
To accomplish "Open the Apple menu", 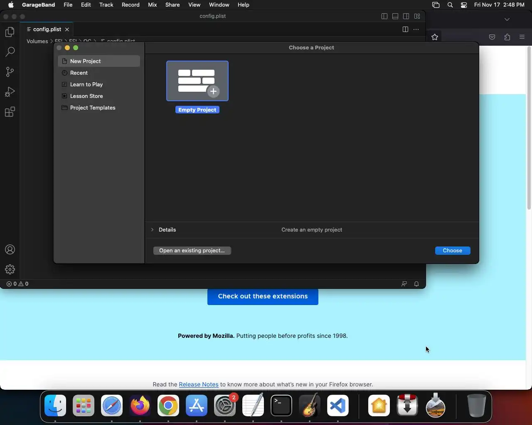I will (x=11, y=5).
